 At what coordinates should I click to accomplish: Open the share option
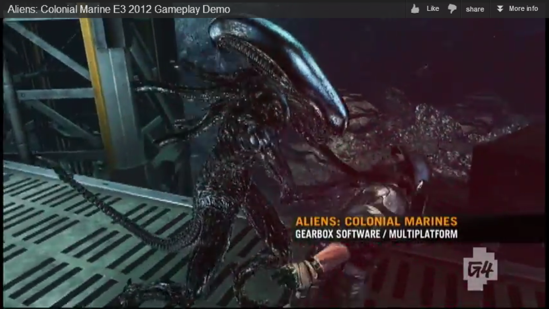[x=475, y=9]
